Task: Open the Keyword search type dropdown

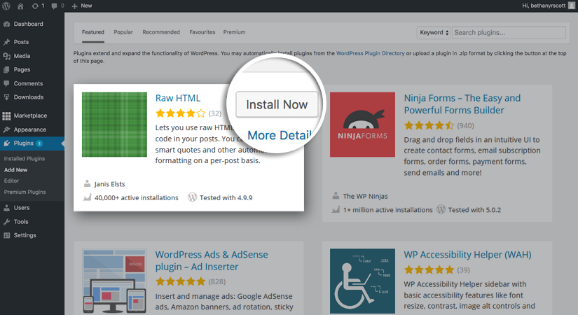Action: [x=434, y=33]
